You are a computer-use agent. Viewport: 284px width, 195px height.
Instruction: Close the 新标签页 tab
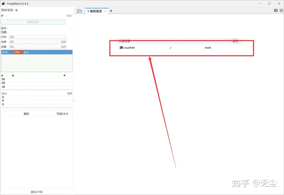pos(105,11)
